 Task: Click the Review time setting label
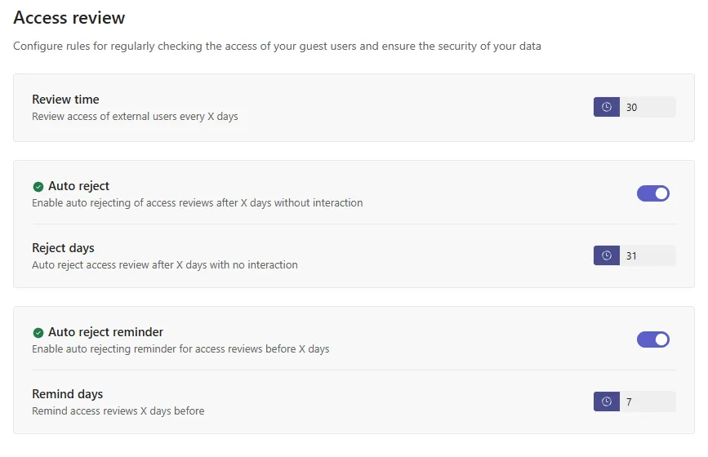tap(65, 100)
